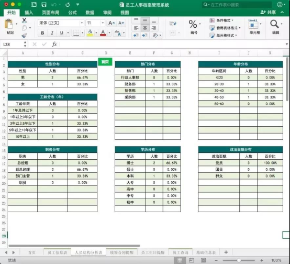Viewport: 290px width, 264px height.
Task: Toggle Italic formatting
Action: click(x=52, y=33)
